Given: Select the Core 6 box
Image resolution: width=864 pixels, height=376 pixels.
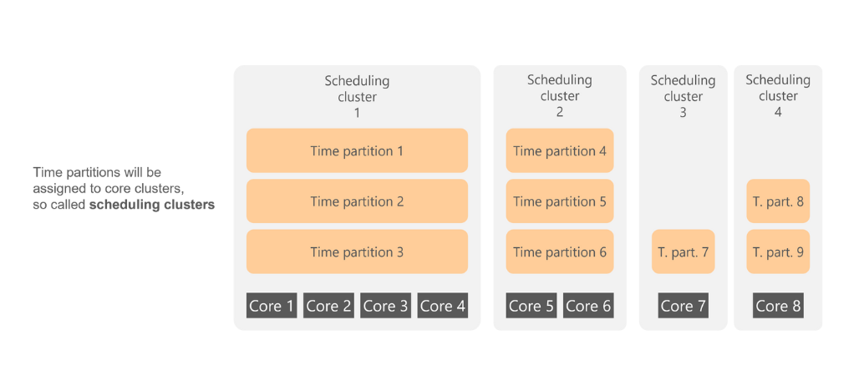Looking at the screenshot, I should pyautogui.click(x=588, y=306).
